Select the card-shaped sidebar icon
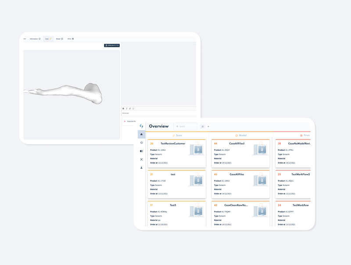This screenshot has width=351, height=265. [141, 151]
